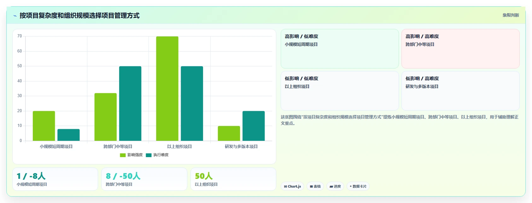Click the 跨部门中等项目 x-axis label

[x=118, y=146]
